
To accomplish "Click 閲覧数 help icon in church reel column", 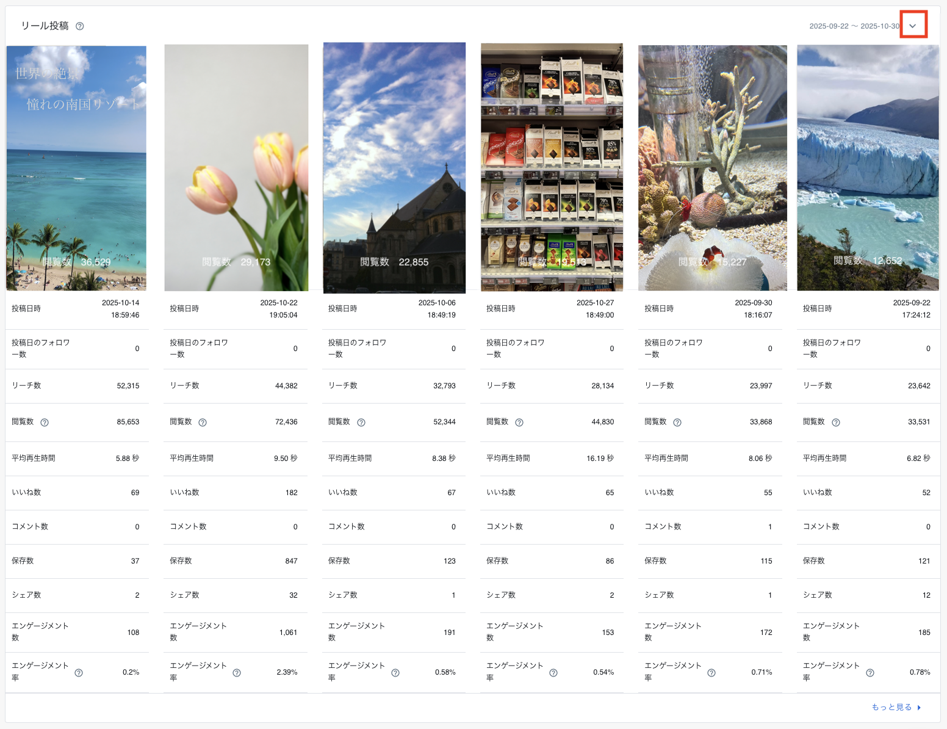I will pyautogui.click(x=361, y=423).
